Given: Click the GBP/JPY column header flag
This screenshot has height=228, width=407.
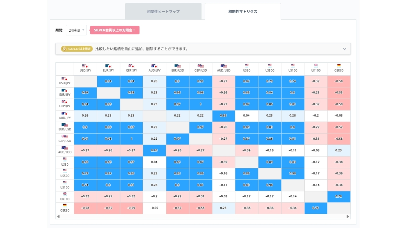Looking at the screenshot, I should pos(131,66).
